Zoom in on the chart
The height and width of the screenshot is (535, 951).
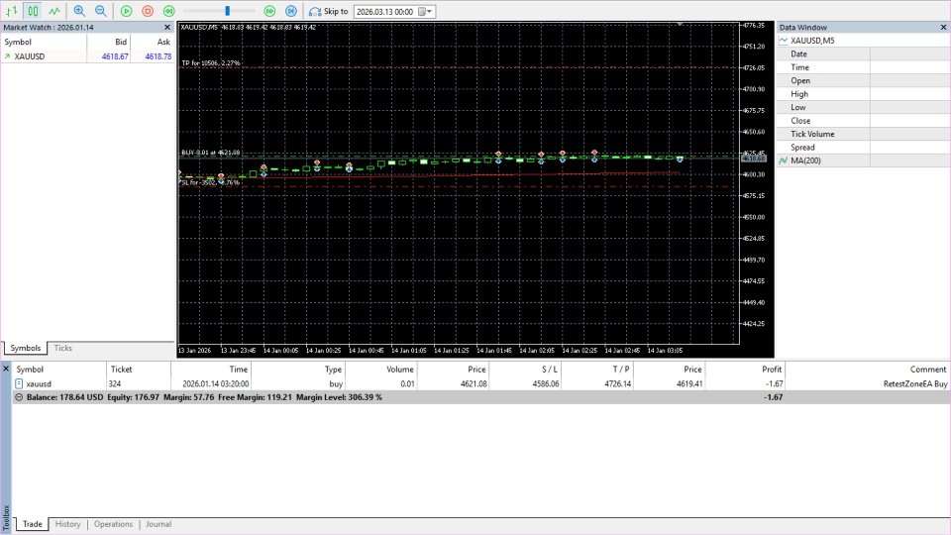point(79,11)
